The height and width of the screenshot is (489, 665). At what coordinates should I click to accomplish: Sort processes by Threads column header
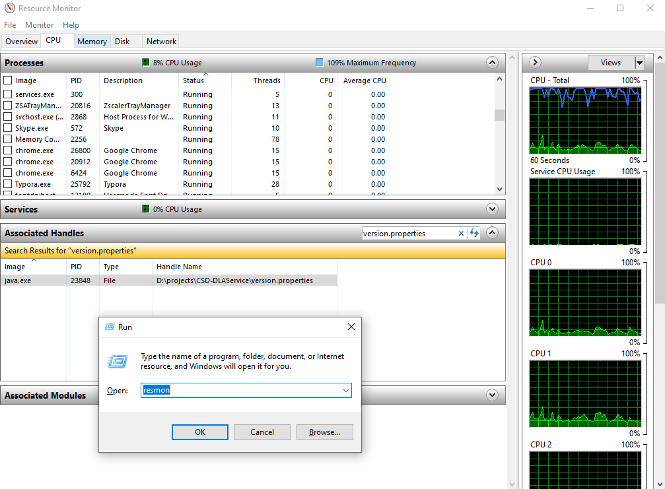257,81
